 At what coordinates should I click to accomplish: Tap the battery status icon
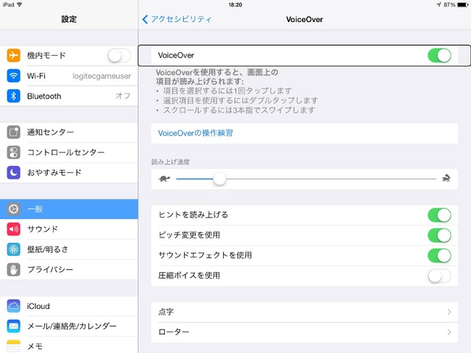[463, 5]
